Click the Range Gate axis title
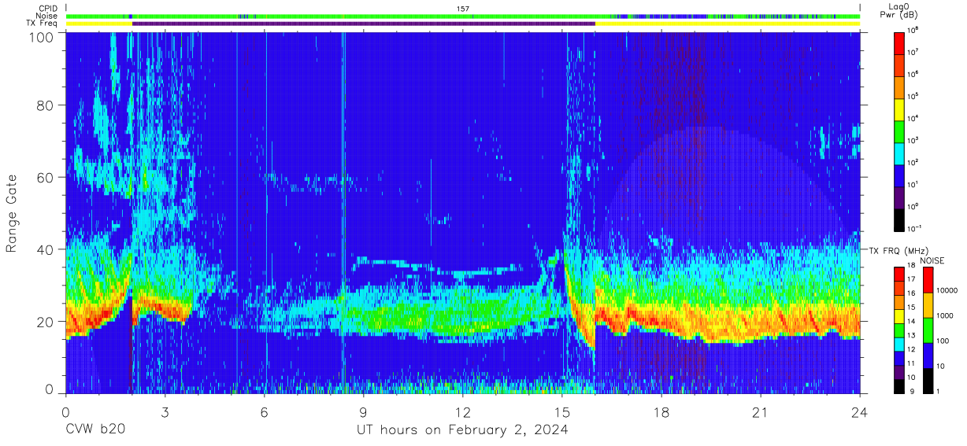 click(x=12, y=214)
